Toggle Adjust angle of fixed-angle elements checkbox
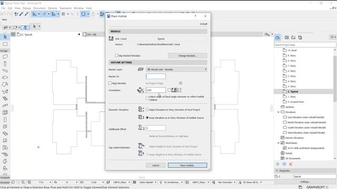 coord(147,98)
